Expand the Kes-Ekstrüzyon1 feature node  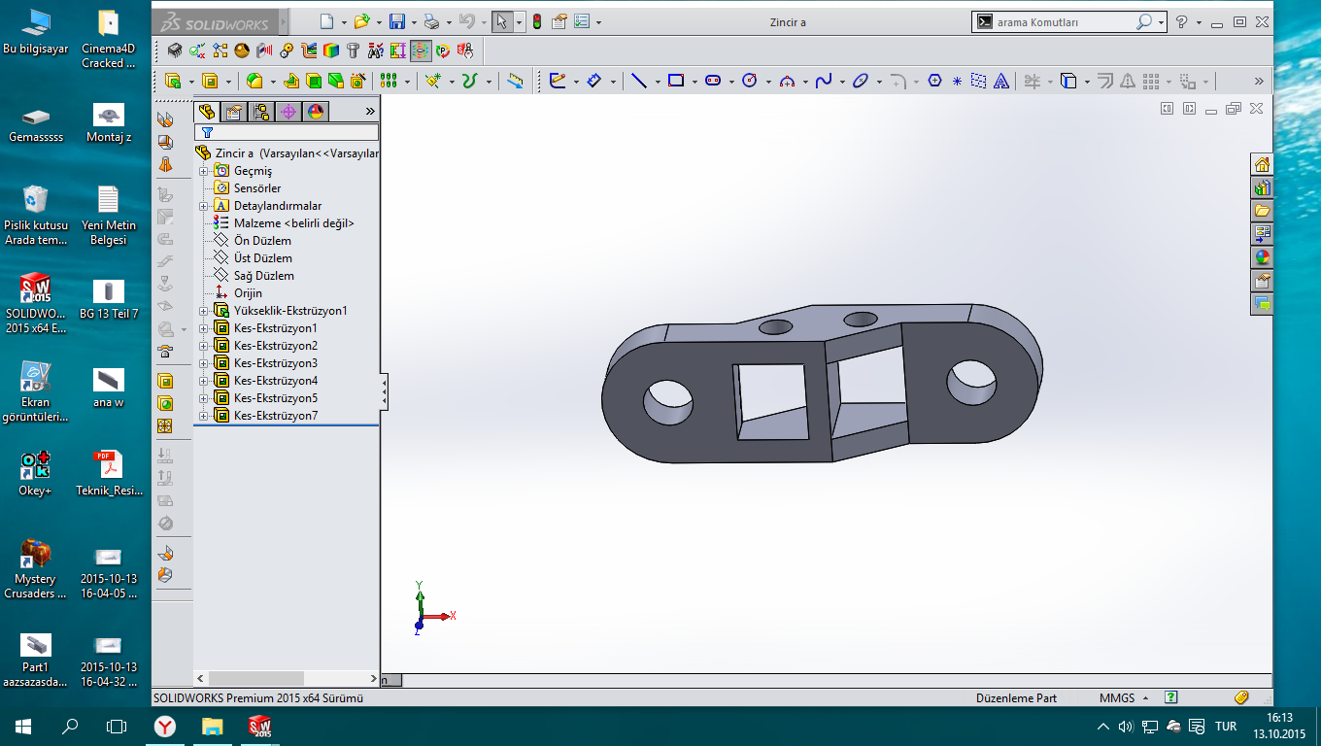(x=204, y=328)
